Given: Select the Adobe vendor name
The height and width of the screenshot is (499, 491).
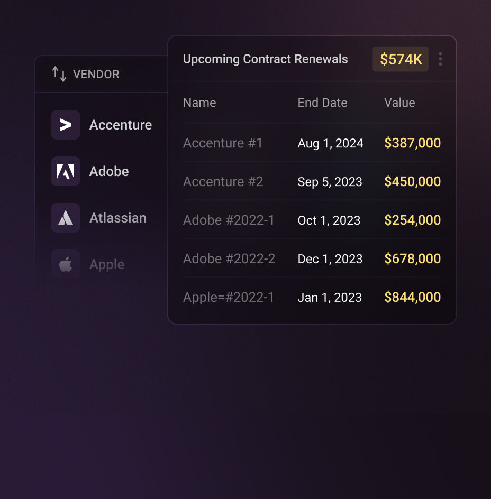Looking at the screenshot, I should pos(109,171).
